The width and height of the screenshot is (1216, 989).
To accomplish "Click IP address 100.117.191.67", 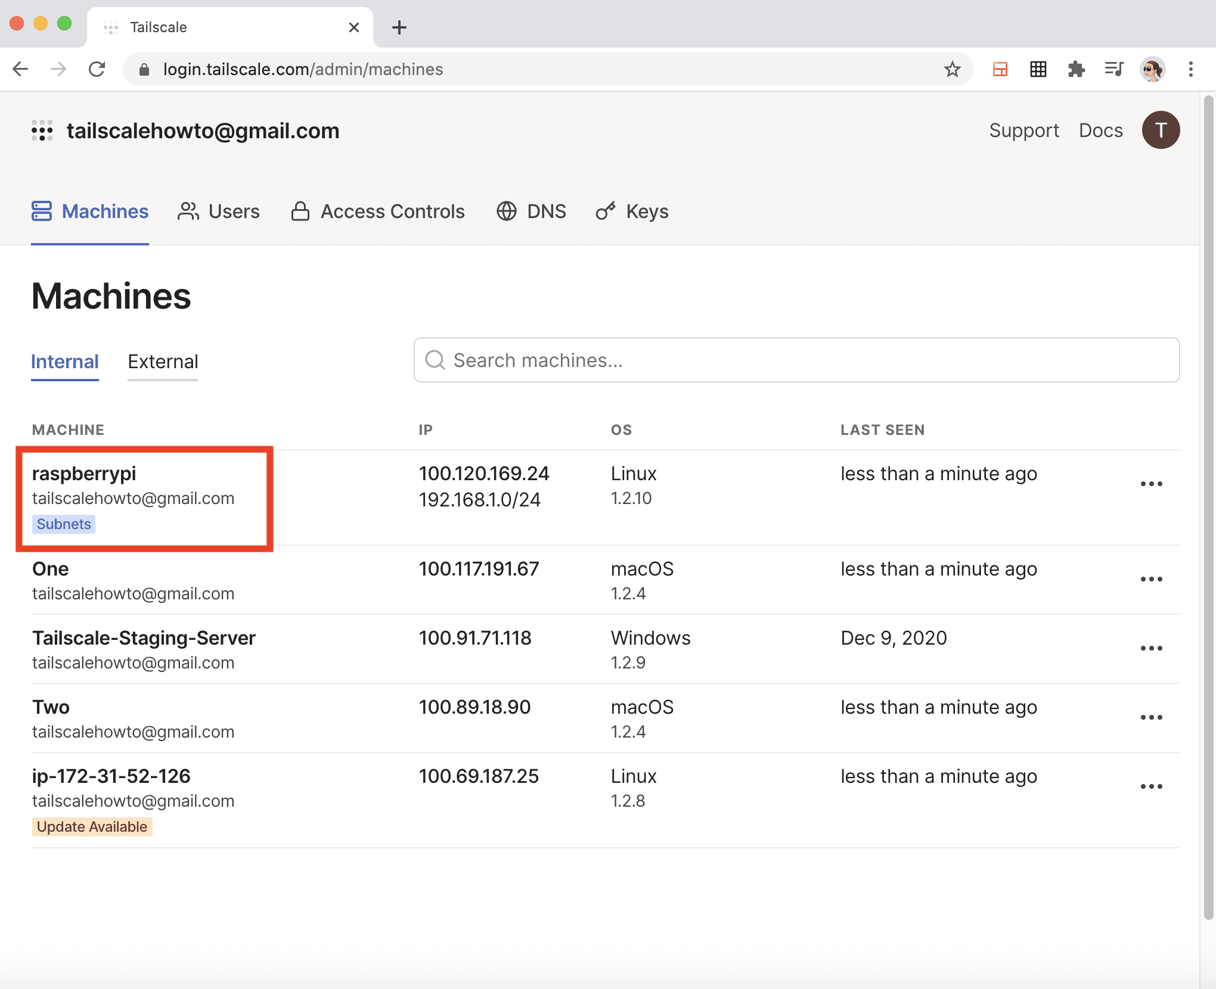I will tap(479, 569).
